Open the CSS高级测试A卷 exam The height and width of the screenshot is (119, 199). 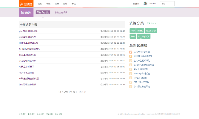[x=27, y=61]
